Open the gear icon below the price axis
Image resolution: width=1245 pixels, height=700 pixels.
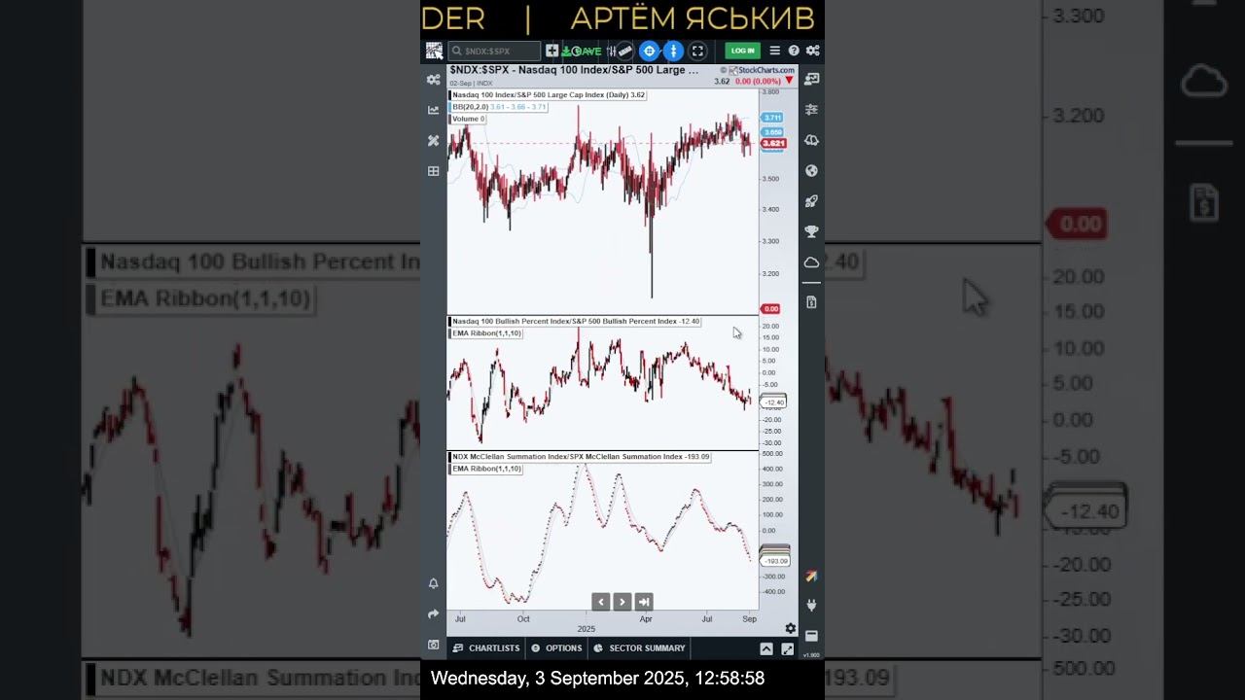pyautogui.click(x=791, y=629)
